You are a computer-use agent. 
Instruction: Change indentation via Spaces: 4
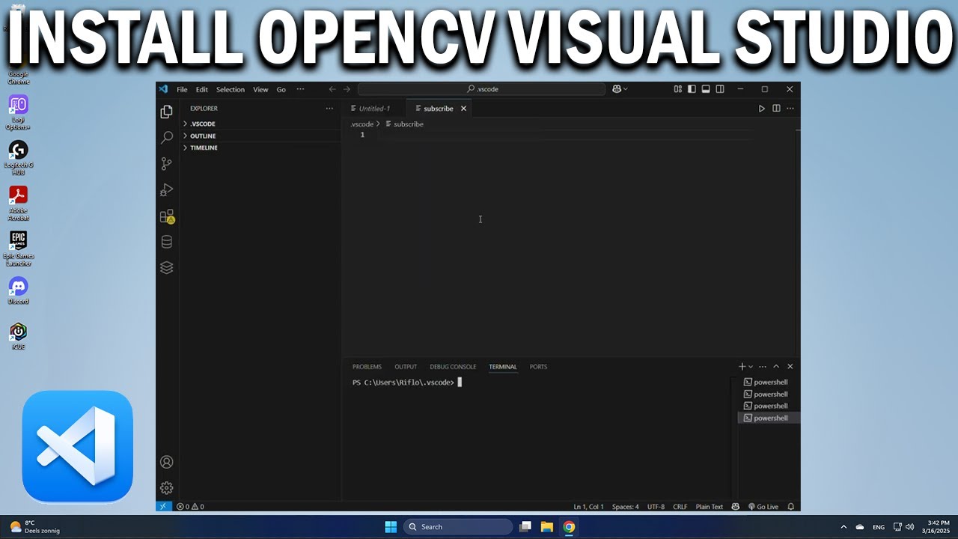coord(626,507)
